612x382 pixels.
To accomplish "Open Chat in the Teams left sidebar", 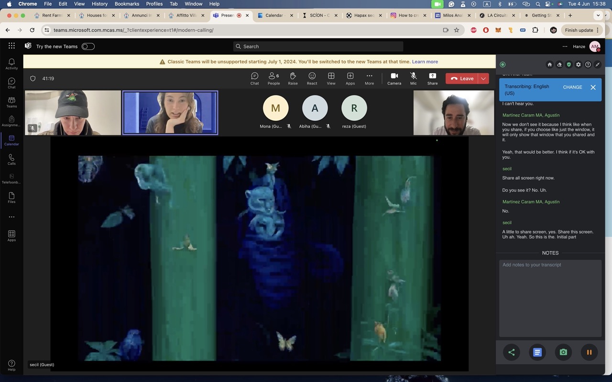I will pyautogui.click(x=11, y=83).
